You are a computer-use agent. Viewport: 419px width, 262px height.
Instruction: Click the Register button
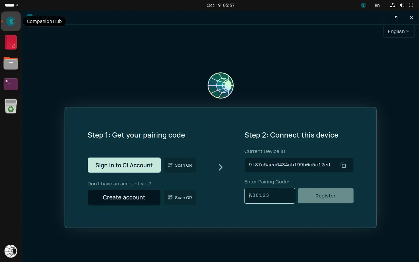point(325,196)
